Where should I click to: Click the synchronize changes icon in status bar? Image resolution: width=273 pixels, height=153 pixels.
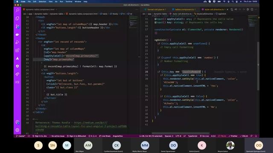pos(29,136)
